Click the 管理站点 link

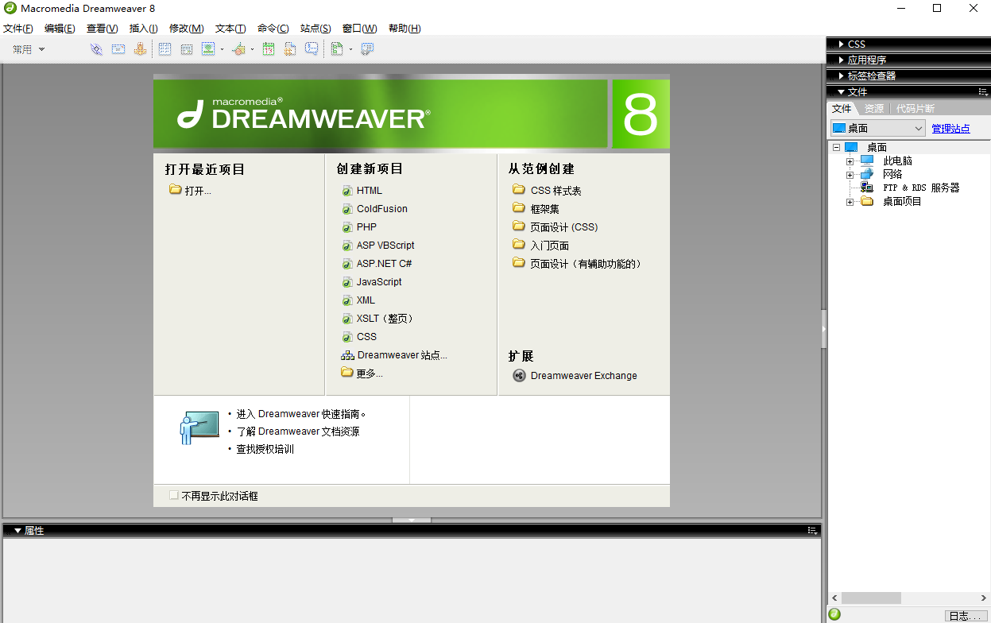pyautogui.click(x=950, y=128)
